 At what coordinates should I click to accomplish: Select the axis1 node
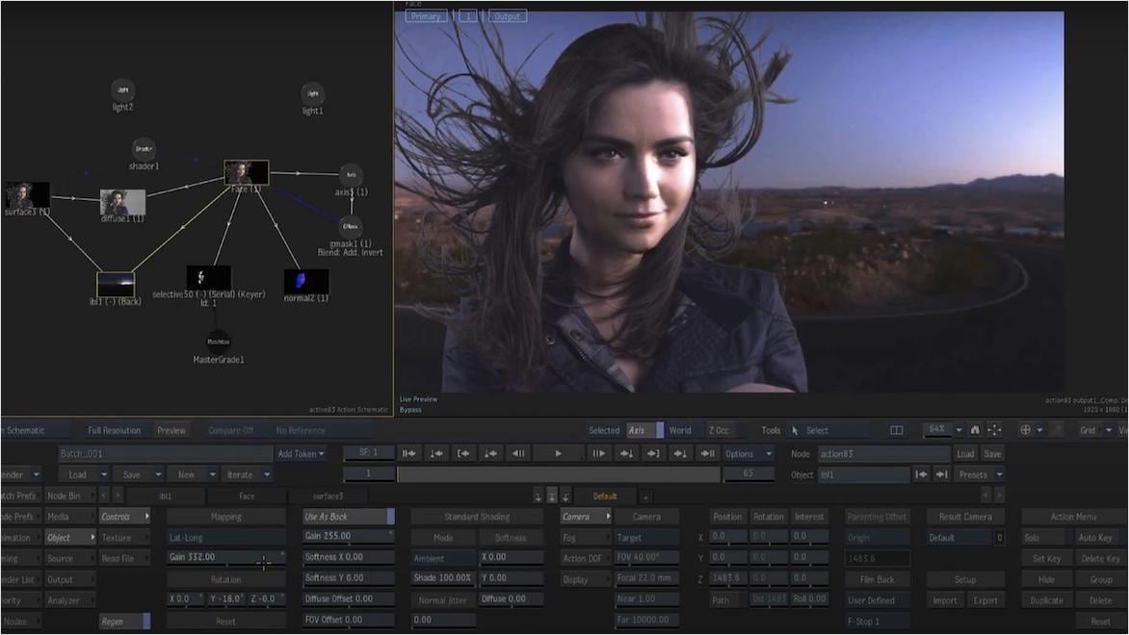point(350,176)
